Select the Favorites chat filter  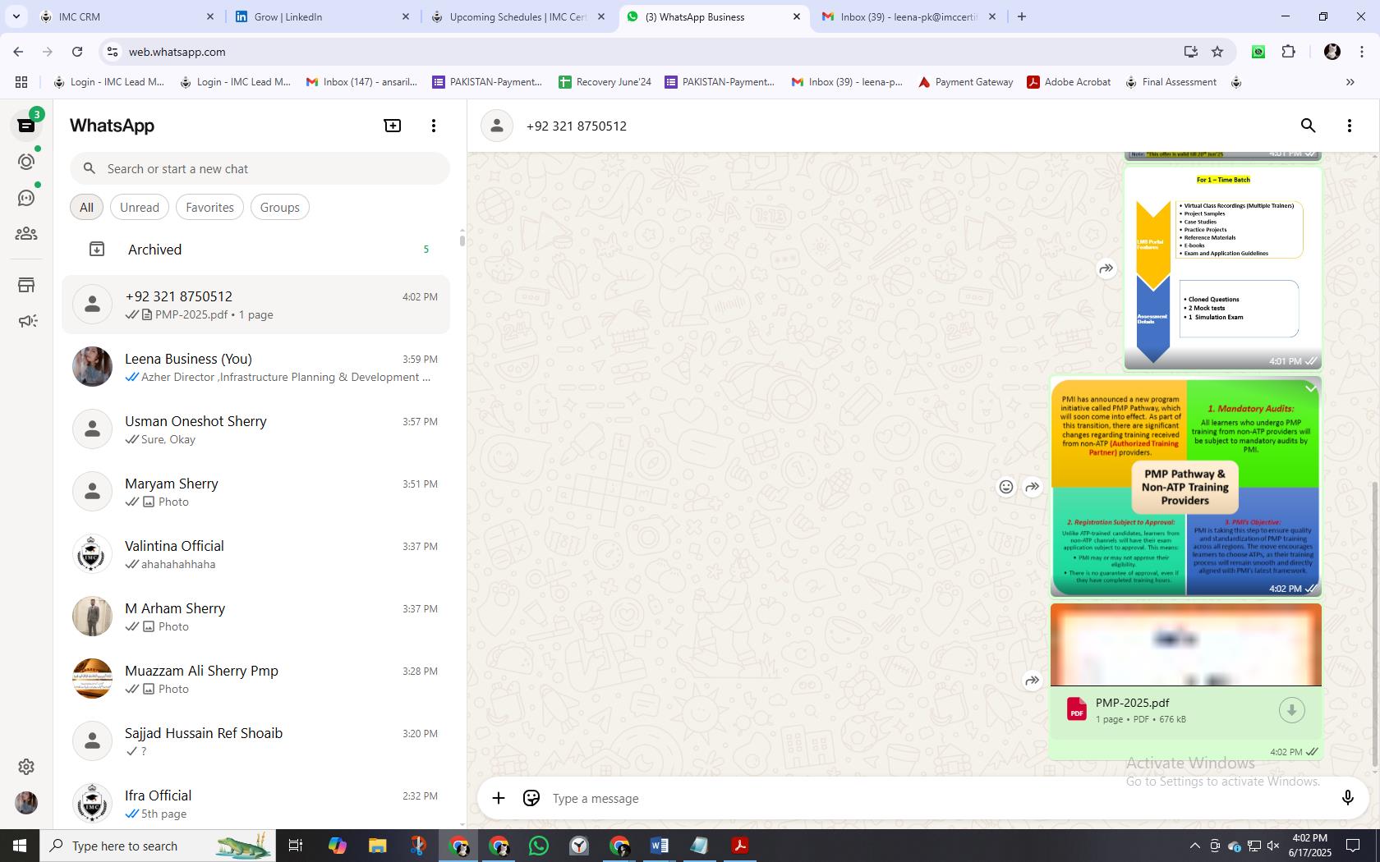pyautogui.click(x=209, y=208)
